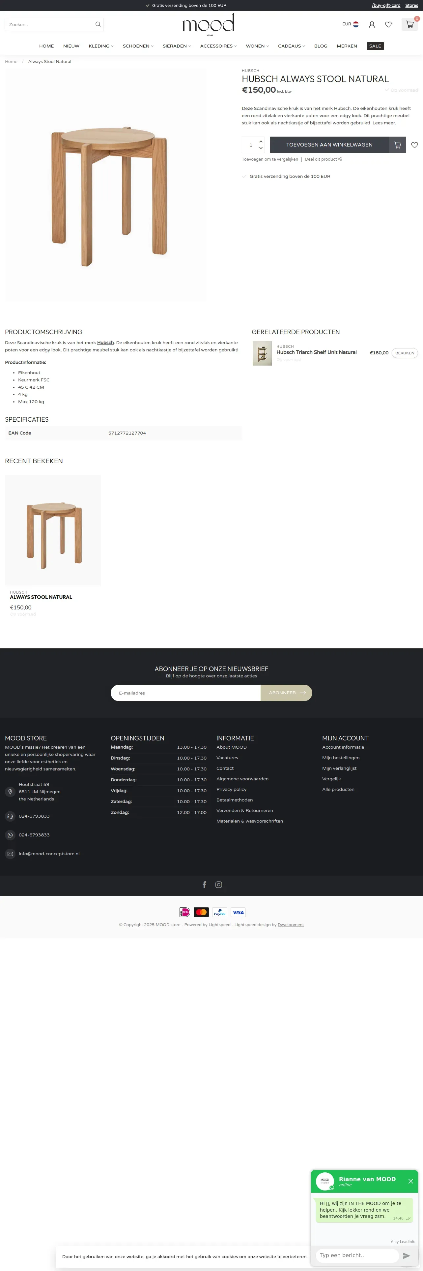Open Verzenden & Retourneren link
This screenshot has width=423, height=1271.
tap(245, 810)
